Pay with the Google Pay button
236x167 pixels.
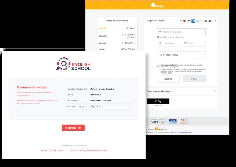[x=158, y=101]
